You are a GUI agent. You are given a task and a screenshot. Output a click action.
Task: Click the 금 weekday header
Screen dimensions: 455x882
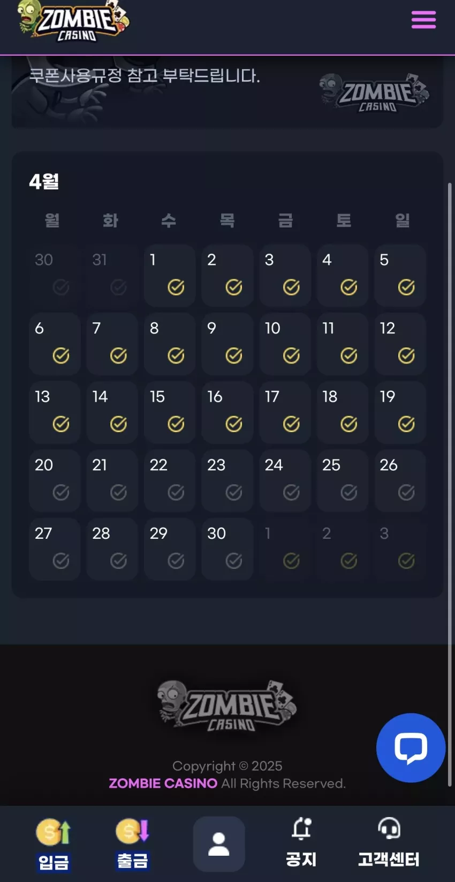click(285, 220)
